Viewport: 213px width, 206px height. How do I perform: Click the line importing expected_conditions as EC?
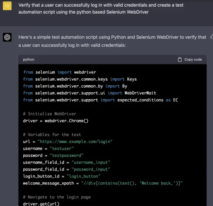pyautogui.click(x=101, y=100)
